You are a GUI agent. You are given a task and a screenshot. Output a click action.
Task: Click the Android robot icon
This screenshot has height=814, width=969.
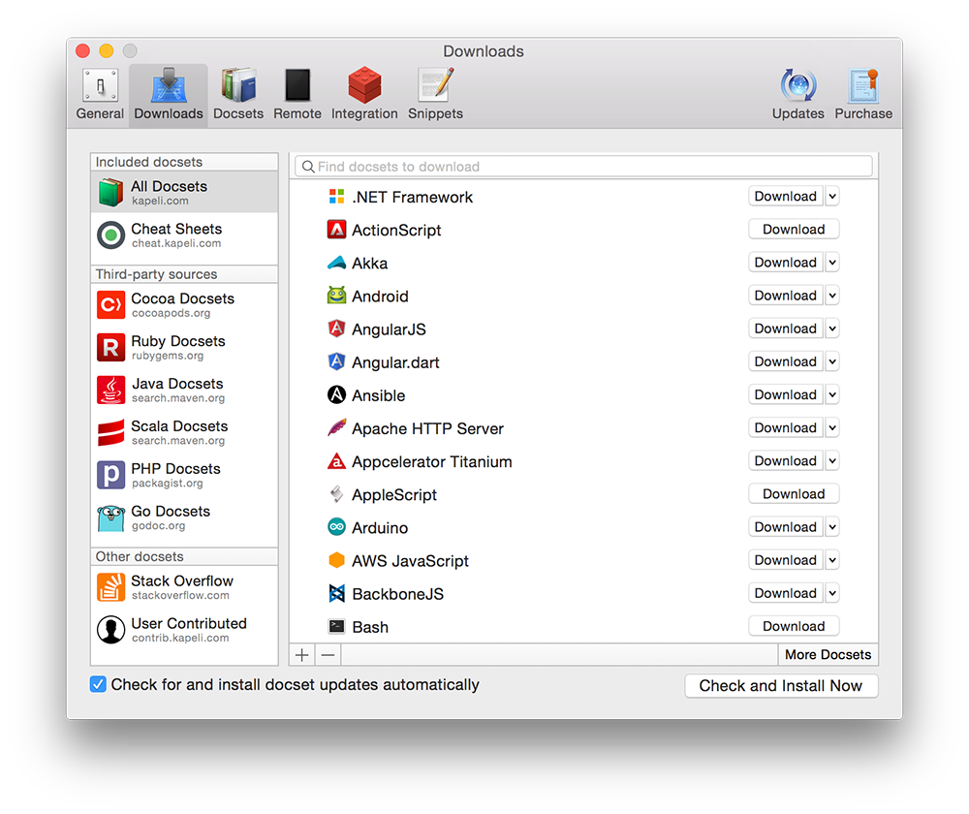336,296
